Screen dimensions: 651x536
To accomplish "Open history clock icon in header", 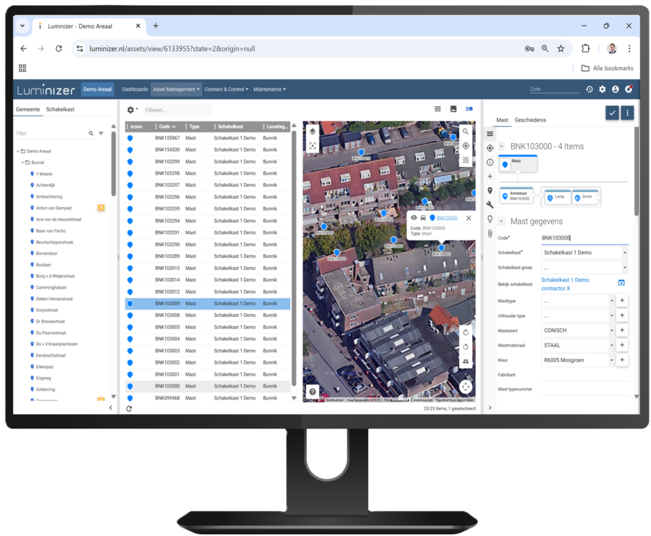I will point(589,89).
